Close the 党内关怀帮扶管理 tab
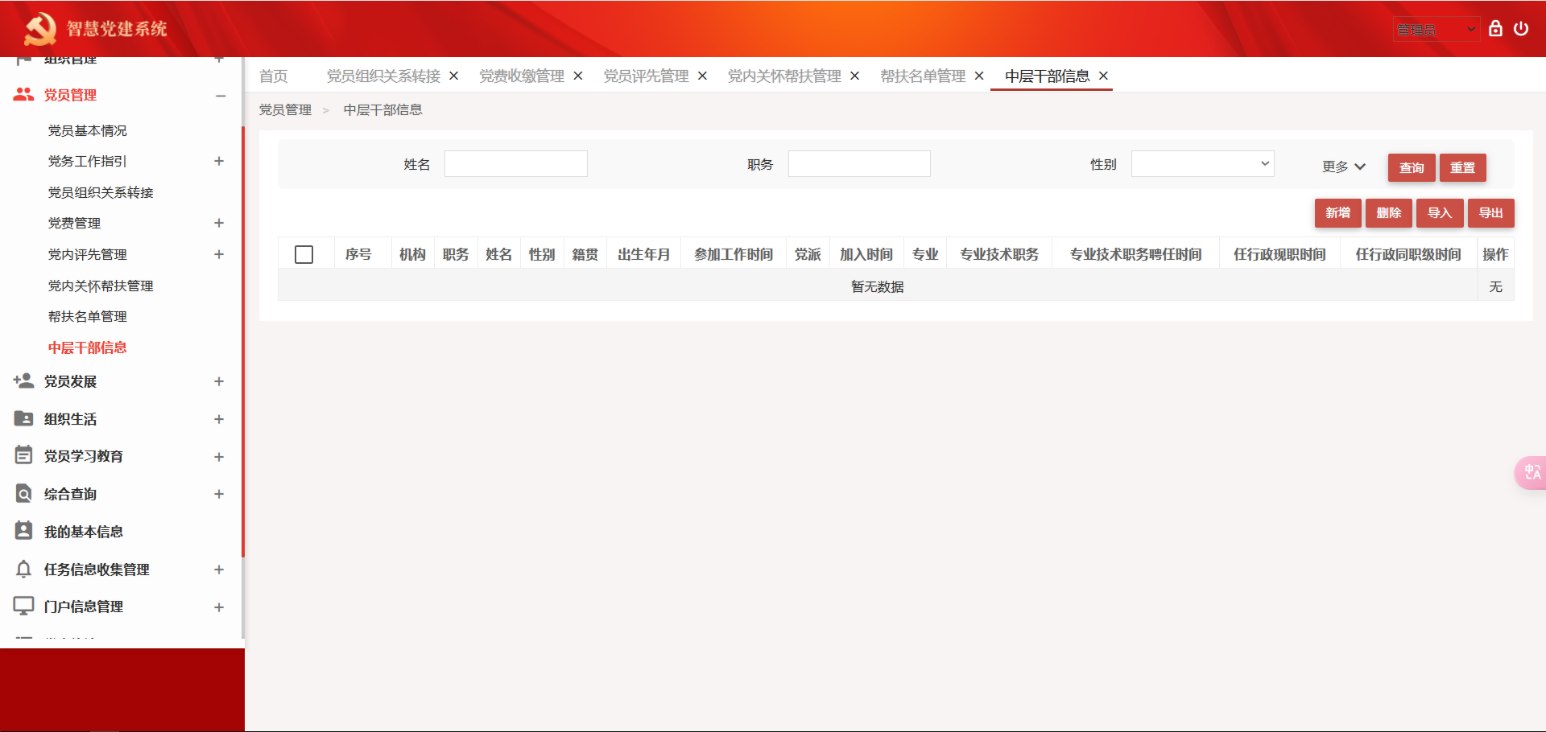Image resolution: width=1546 pixels, height=732 pixels. [x=855, y=76]
